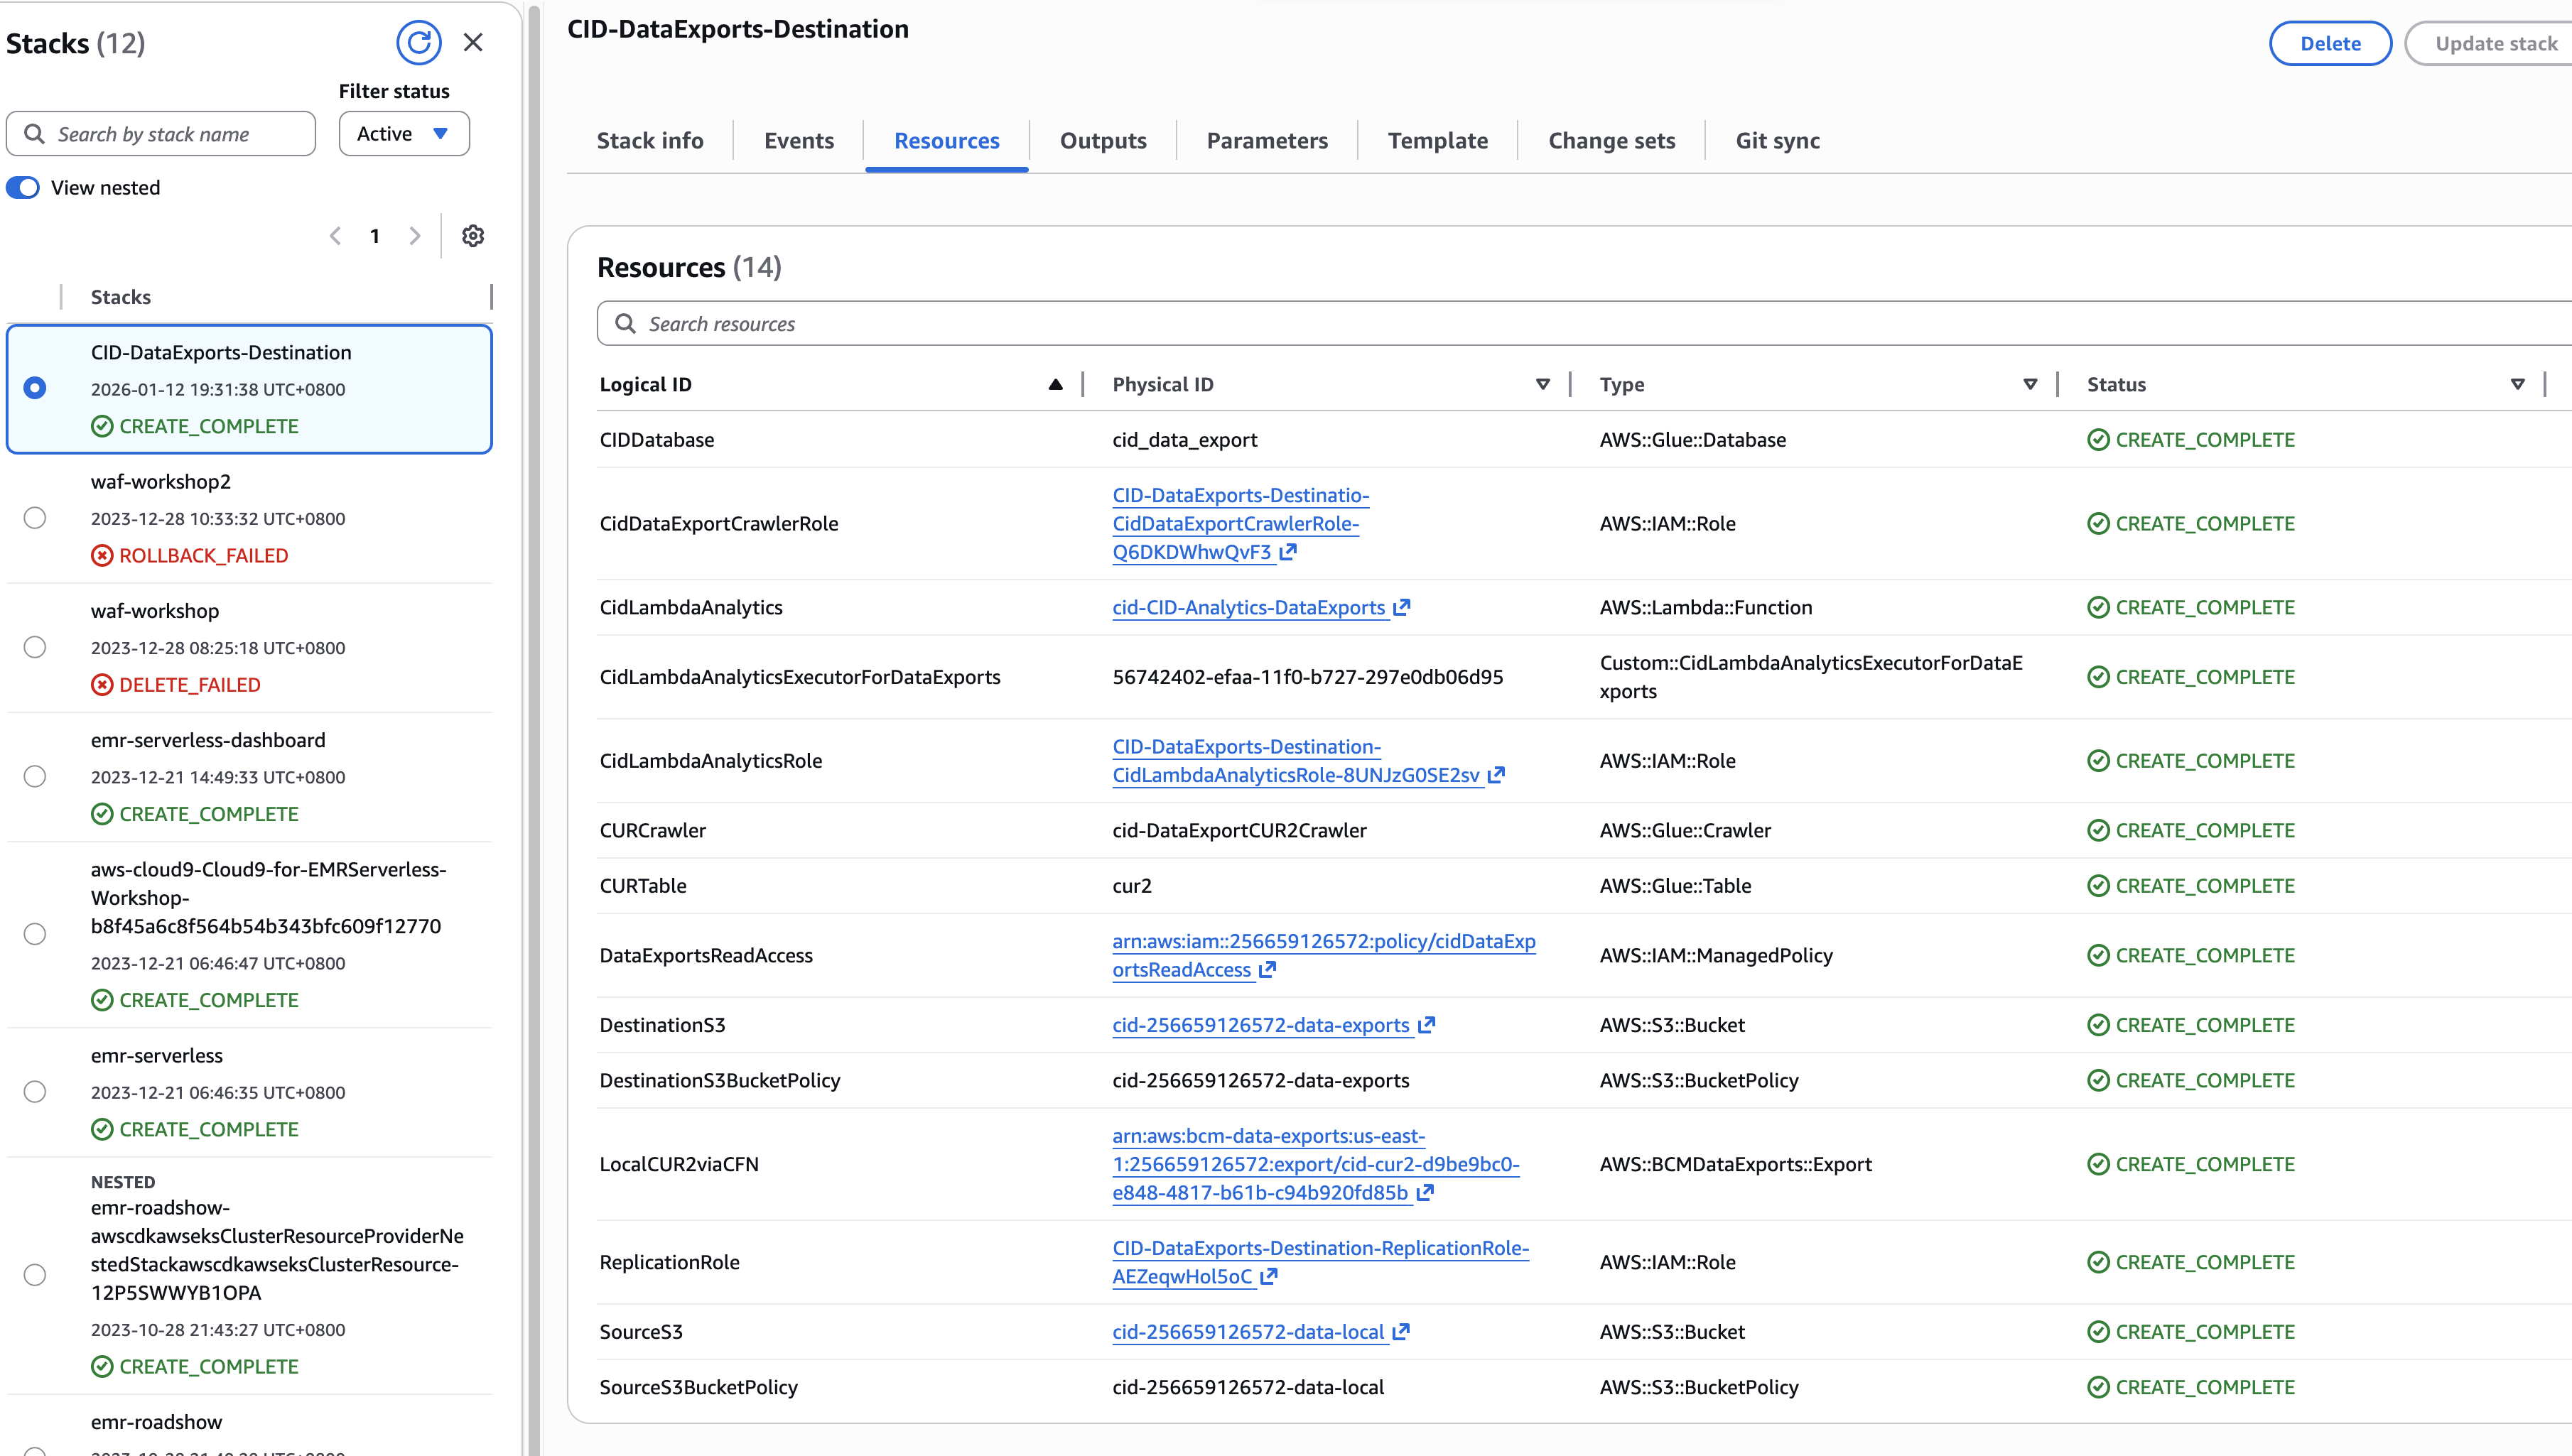This screenshot has width=2572, height=1456.
Task: Select the emr-serverless-dashboard stack radio button
Action: point(35,777)
